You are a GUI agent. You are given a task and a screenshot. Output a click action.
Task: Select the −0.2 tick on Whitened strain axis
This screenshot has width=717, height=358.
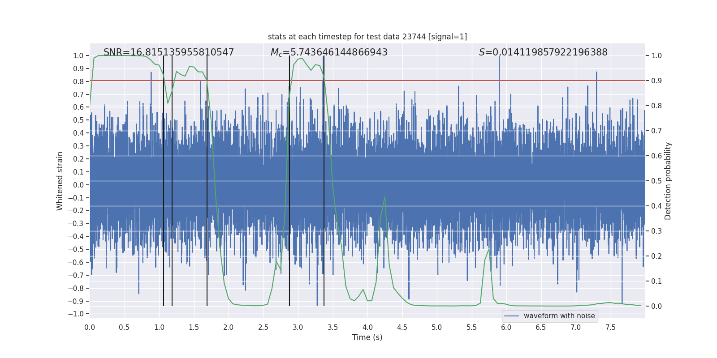point(76,210)
